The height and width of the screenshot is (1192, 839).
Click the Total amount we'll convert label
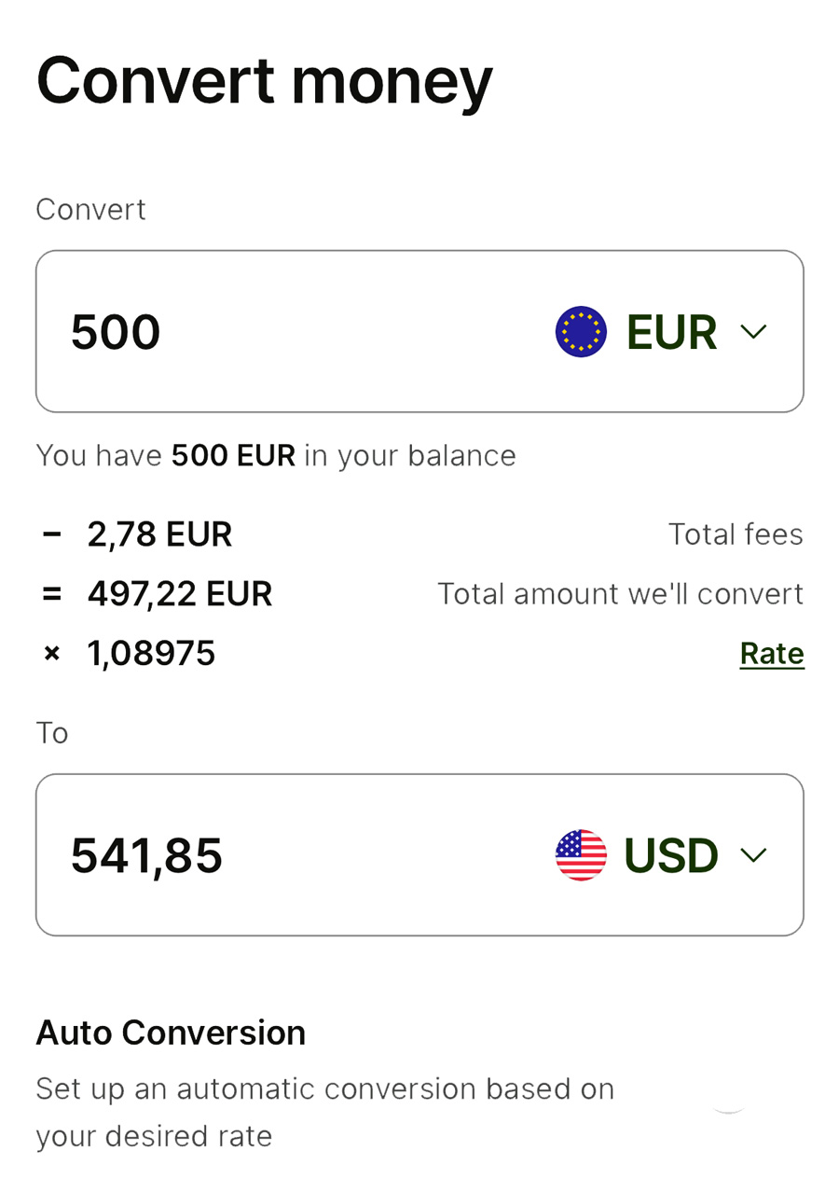pyautogui.click(x=621, y=594)
